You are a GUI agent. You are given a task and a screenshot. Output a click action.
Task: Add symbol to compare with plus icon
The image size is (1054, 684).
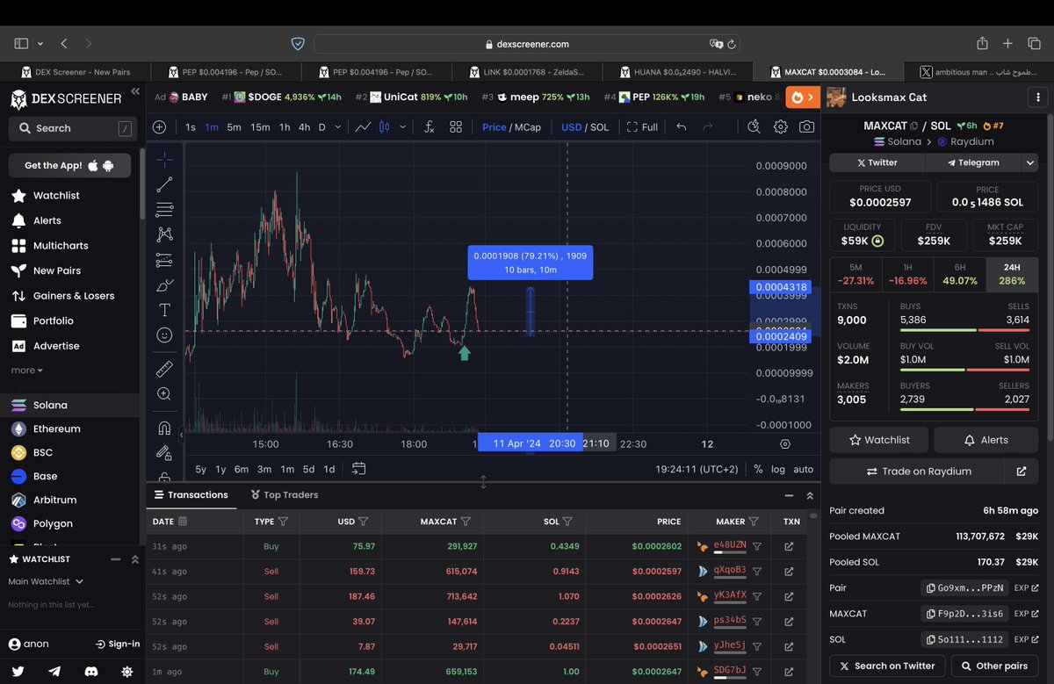click(x=159, y=127)
